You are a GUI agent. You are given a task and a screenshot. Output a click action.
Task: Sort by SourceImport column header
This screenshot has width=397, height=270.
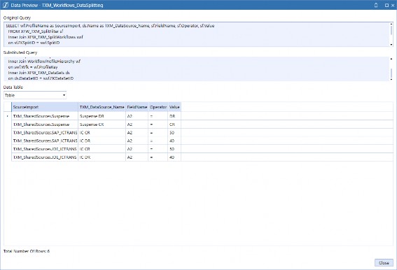pyautogui.click(x=45, y=107)
